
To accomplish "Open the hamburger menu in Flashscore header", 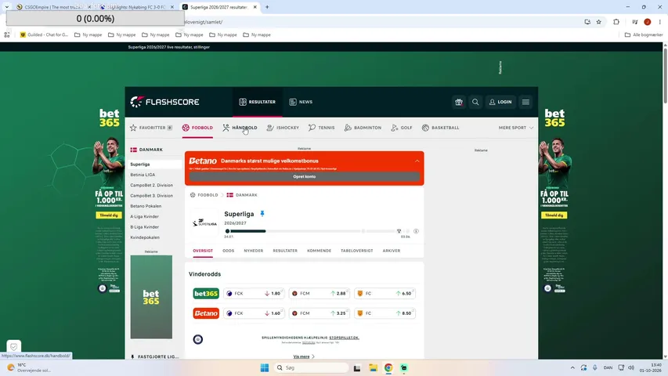I will click(x=525, y=102).
